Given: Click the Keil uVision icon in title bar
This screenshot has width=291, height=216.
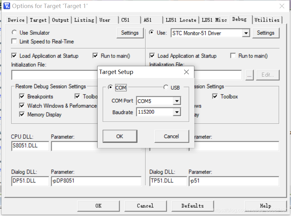Looking at the screenshot, I should pyautogui.click(x=7, y=6).
